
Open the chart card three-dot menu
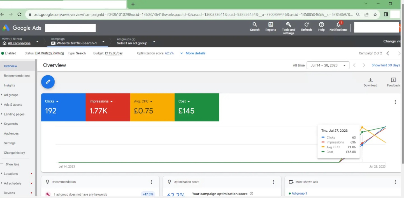[x=395, y=102]
